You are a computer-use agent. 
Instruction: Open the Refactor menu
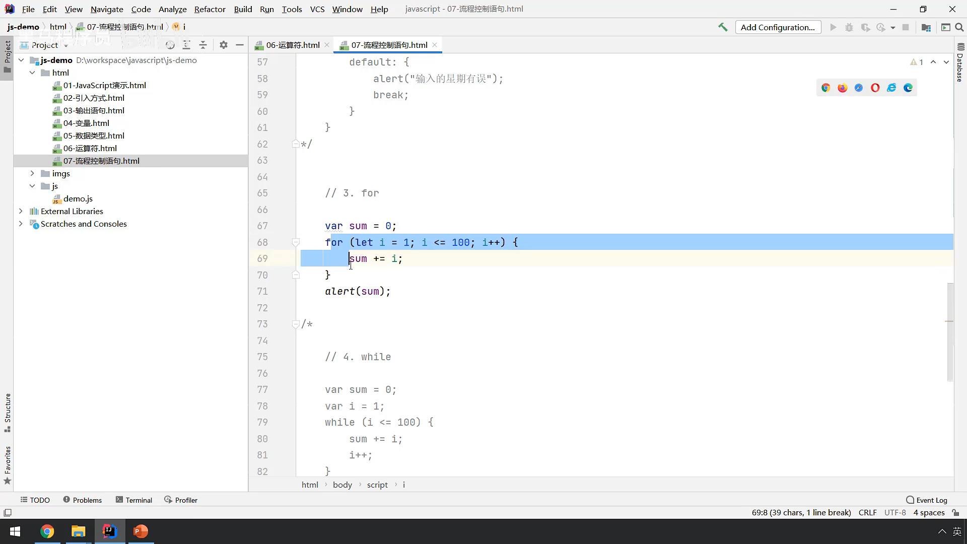click(210, 9)
